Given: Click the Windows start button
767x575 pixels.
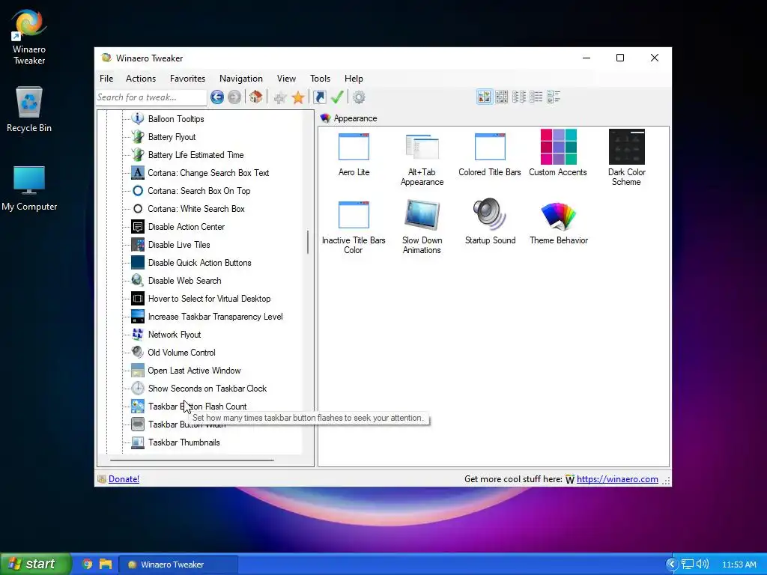Looking at the screenshot, I should (35, 564).
